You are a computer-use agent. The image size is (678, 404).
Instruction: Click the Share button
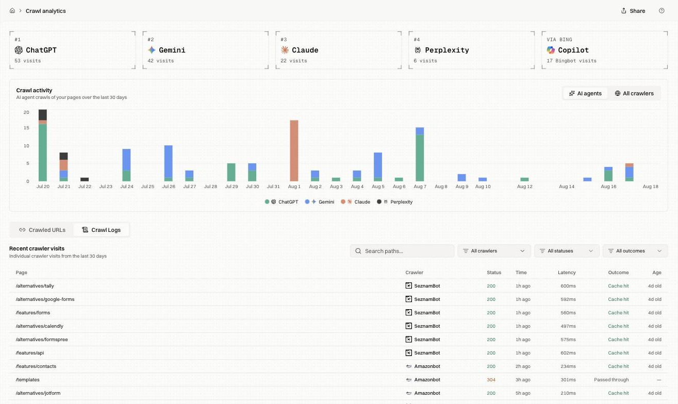point(633,11)
